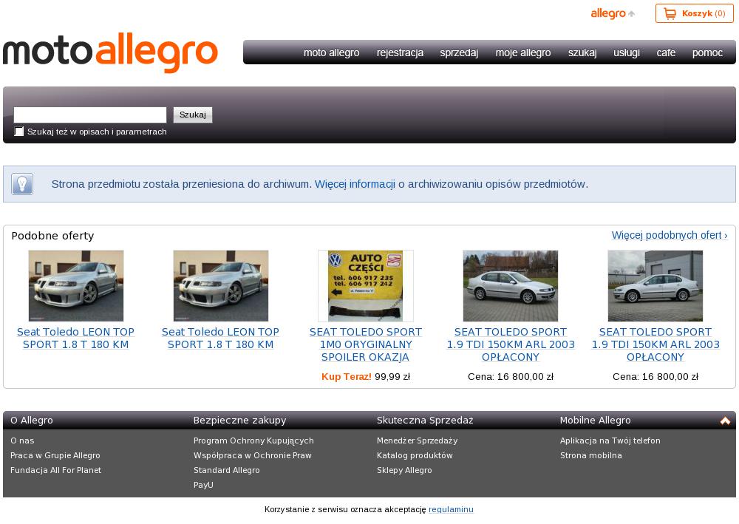Open 'Program Ochrony Kupujących' footer link
739x524 pixels.
point(253,440)
